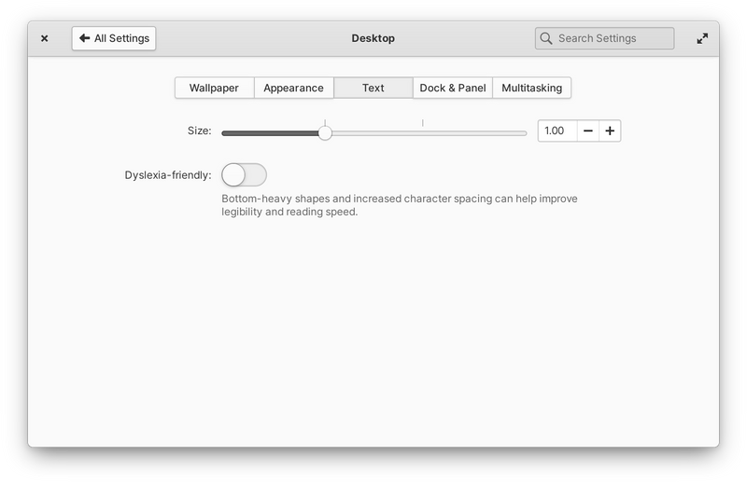747x482 pixels.
Task: Enable the Dyslexia-friendly switch
Action: pos(244,175)
